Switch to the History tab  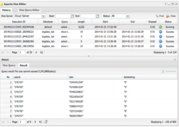tap(6, 10)
